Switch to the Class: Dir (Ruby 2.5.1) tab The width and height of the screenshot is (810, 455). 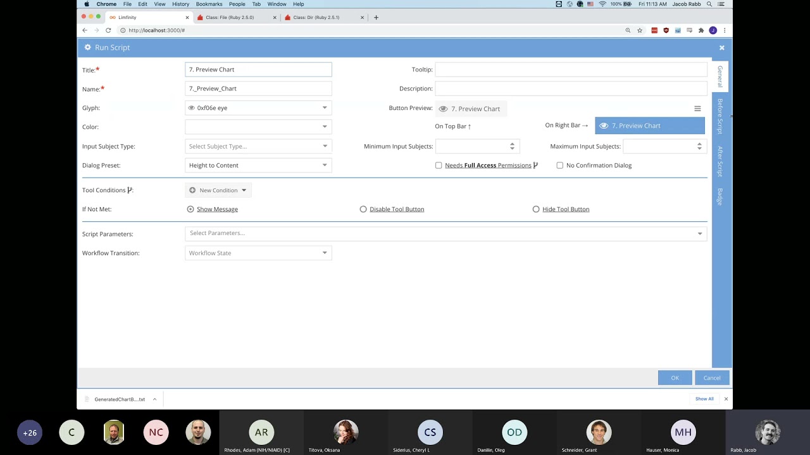[x=323, y=18]
